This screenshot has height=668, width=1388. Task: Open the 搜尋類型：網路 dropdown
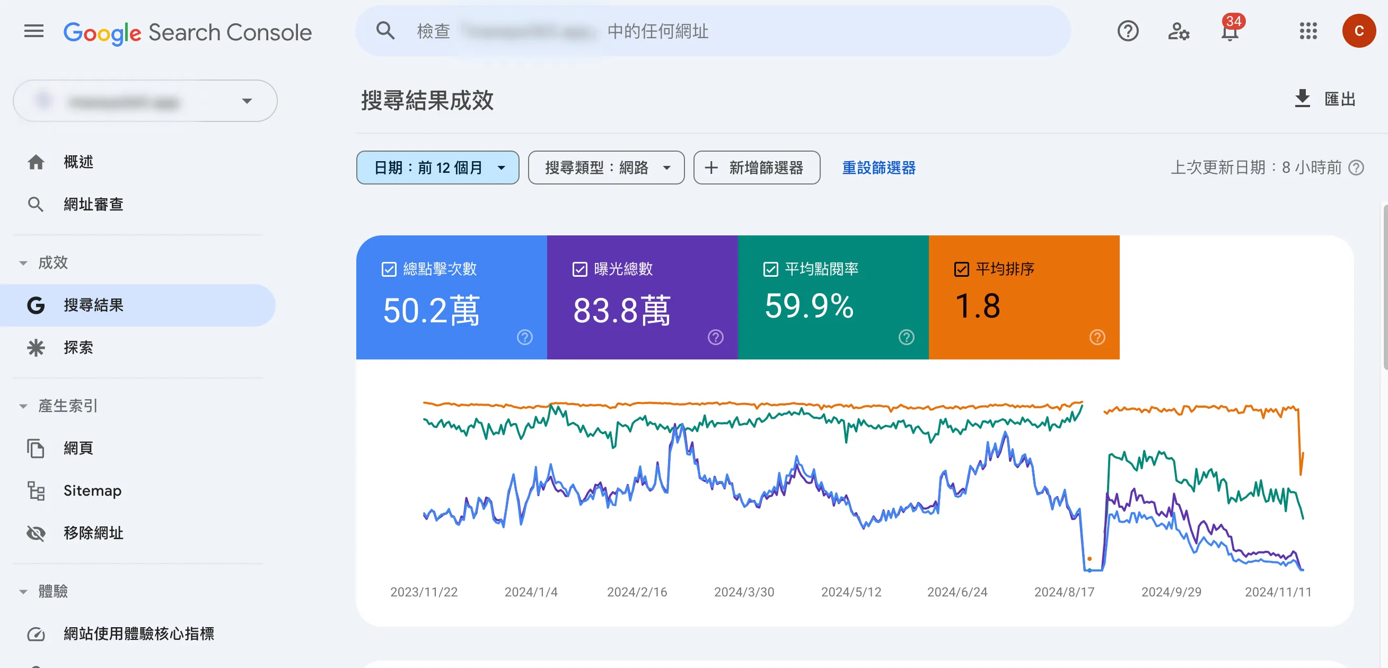[605, 168]
